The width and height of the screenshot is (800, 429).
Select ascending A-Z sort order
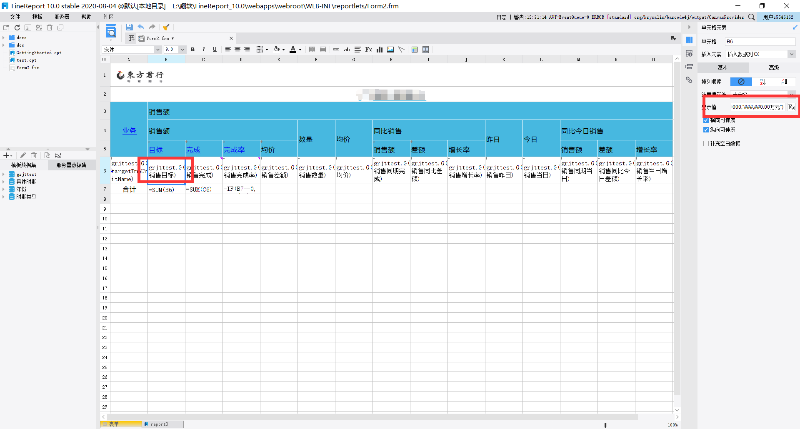[762, 82]
